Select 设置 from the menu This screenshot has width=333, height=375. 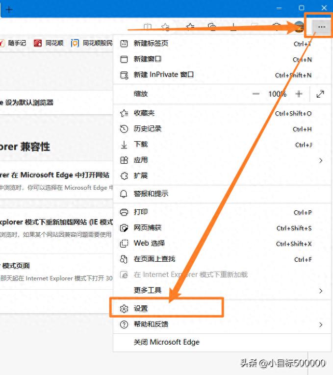pos(141,308)
